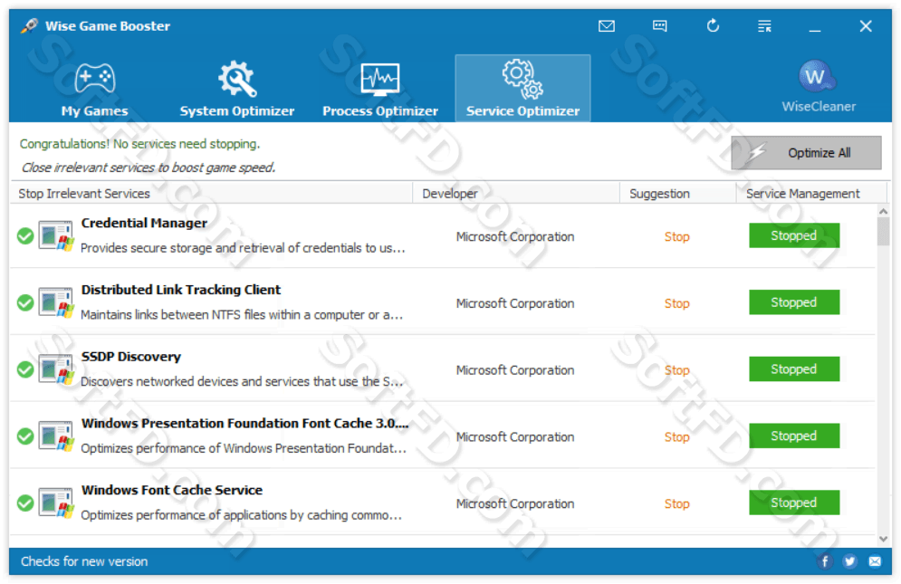901x584 pixels.
Task: Click 'Congratulations! No services need stopping.' message
Action: 139,144
